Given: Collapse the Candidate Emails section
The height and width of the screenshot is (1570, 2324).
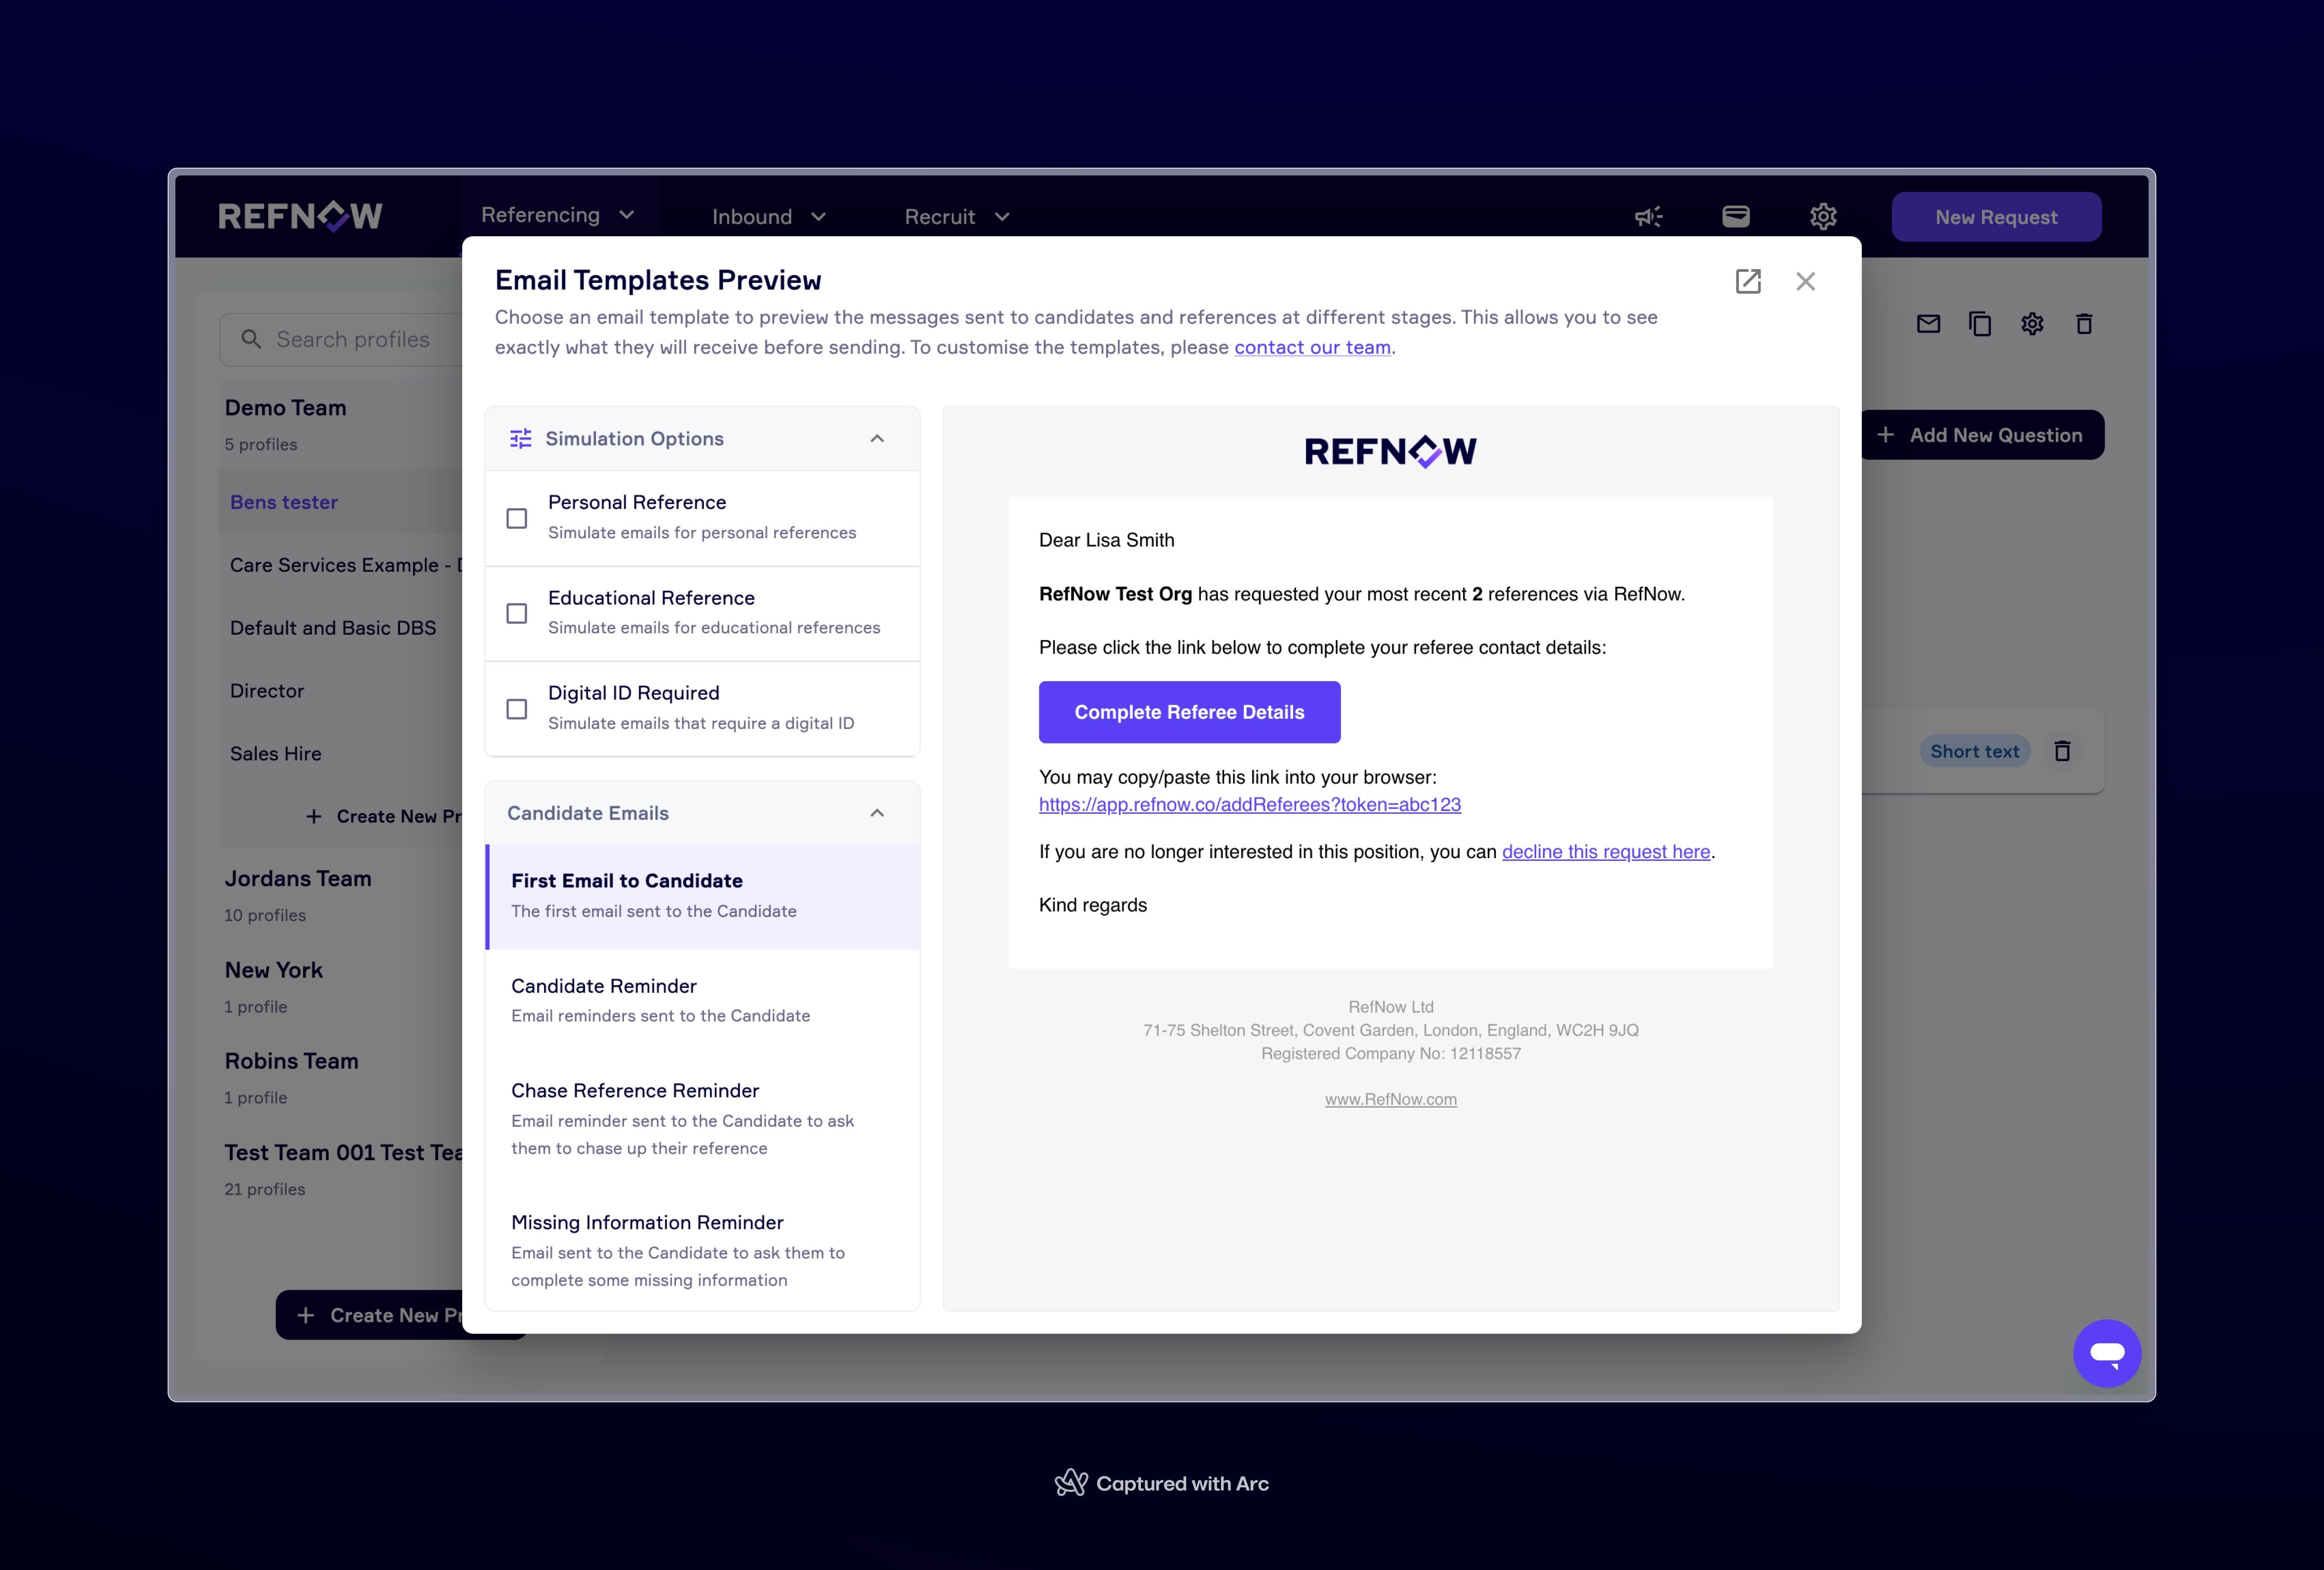Looking at the screenshot, I should (877, 812).
